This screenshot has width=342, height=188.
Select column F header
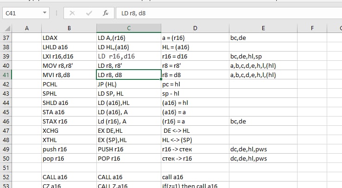tap(312, 28)
